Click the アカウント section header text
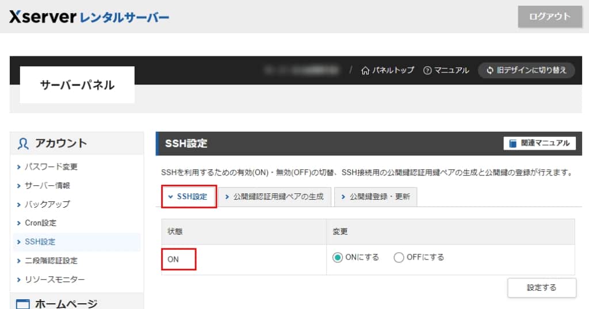Image resolution: width=589 pixels, height=309 pixels. click(x=61, y=143)
